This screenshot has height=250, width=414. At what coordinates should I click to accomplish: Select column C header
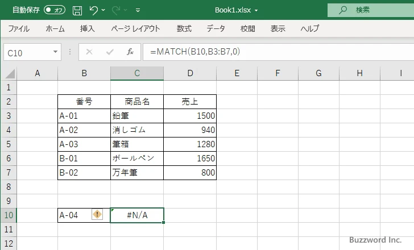(x=137, y=73)
